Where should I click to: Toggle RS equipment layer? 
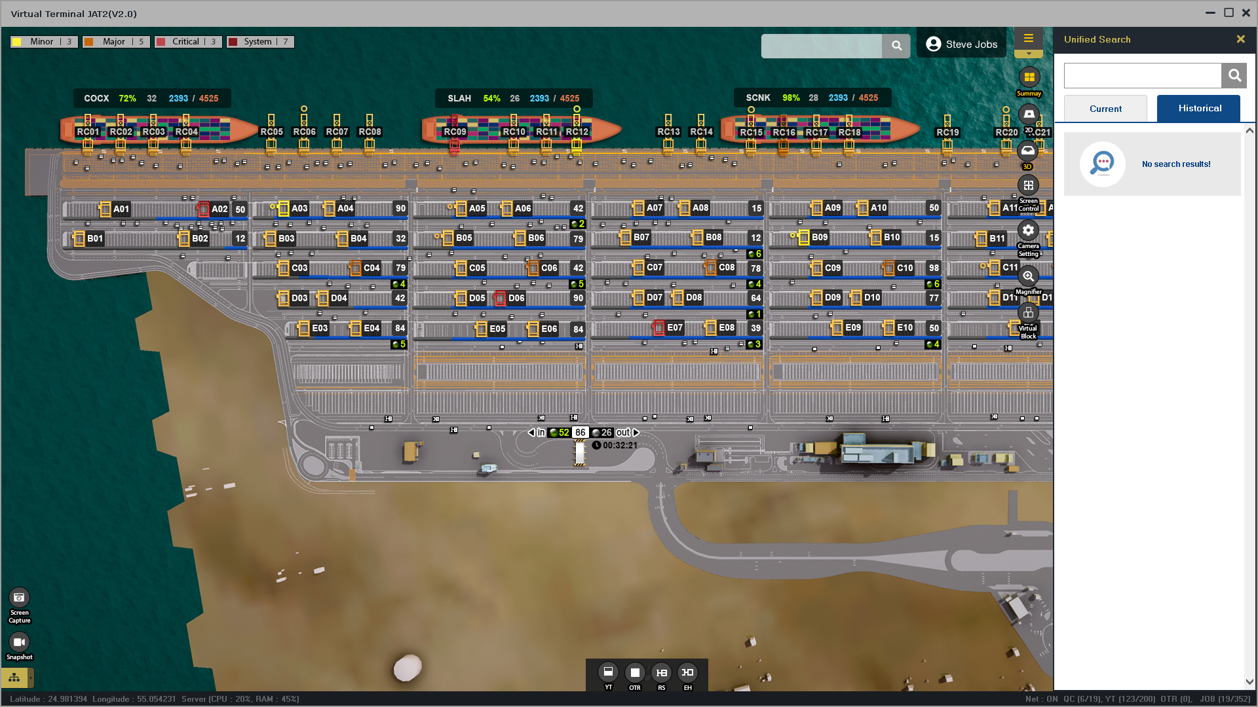(661, 672)
